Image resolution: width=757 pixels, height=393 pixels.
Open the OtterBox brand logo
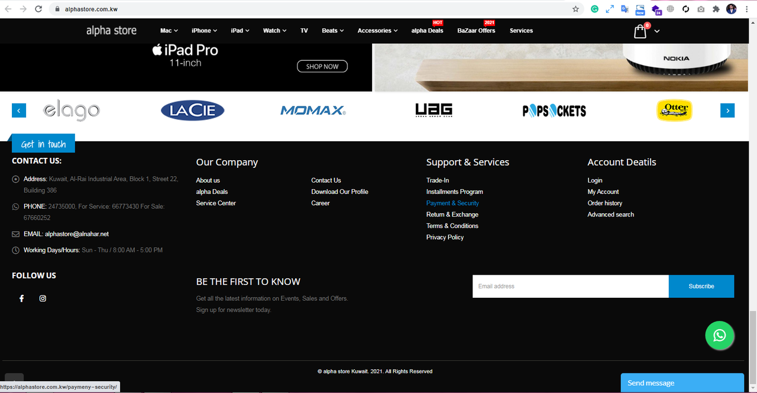coord(674,111)
